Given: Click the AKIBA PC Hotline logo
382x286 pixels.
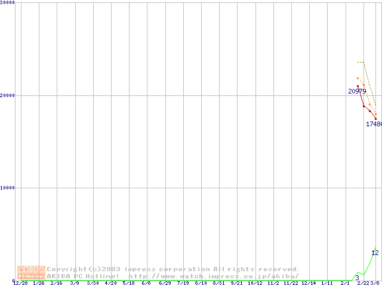Looking at the screenshot, I should point(31,272).
